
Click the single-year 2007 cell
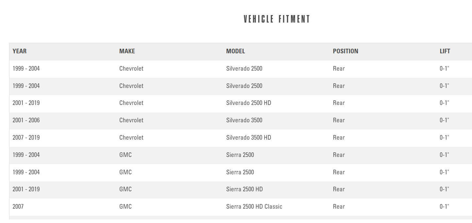18,207
